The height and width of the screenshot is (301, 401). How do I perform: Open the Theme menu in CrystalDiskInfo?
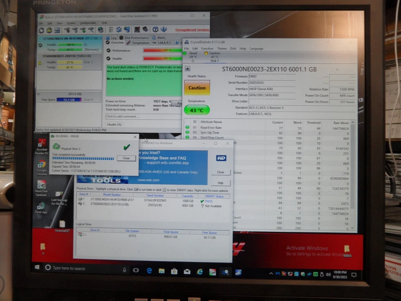click(222, 48)
